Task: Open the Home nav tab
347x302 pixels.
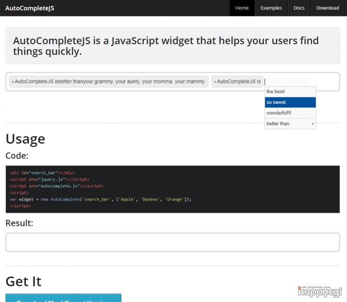Action: [242, 8]
